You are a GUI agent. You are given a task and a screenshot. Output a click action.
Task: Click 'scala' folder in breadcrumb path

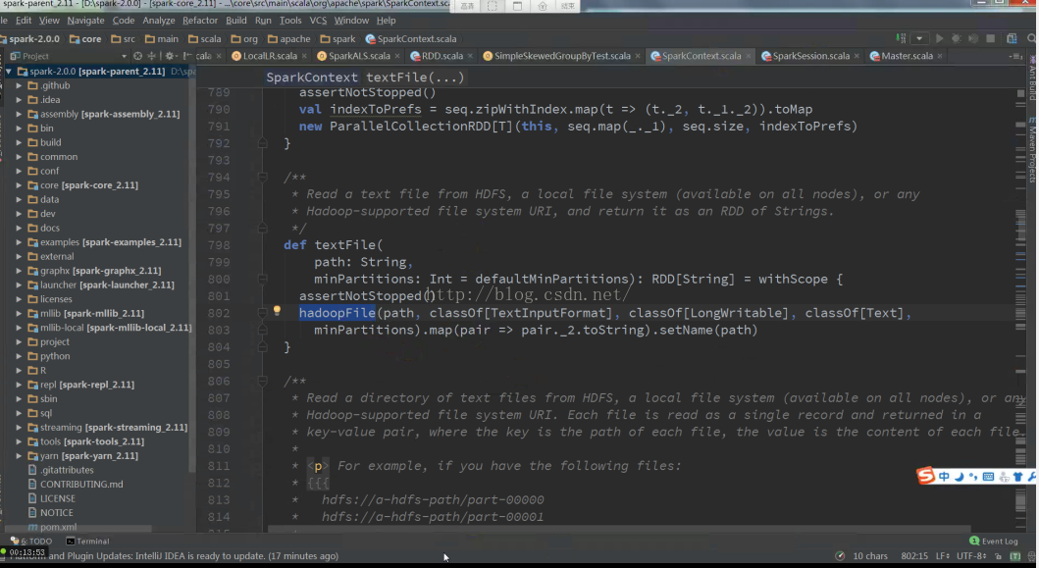click(204, 38)
